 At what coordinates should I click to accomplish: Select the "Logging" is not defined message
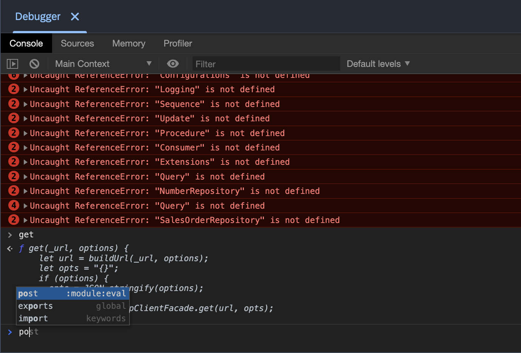152,90
